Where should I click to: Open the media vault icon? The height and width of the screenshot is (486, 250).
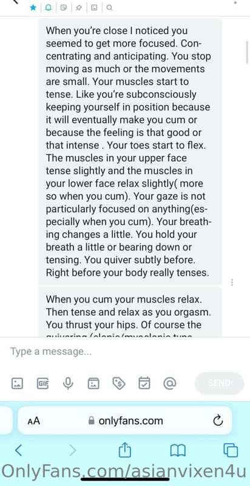click(x=93, y=383)
